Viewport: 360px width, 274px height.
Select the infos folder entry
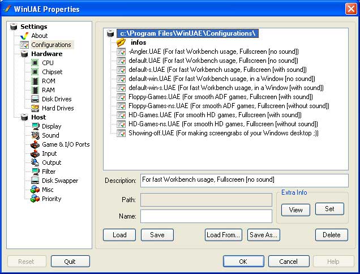coord(139,42)
